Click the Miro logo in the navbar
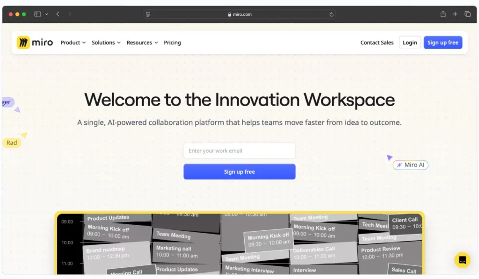479x279 pixels. click(35, 43)
